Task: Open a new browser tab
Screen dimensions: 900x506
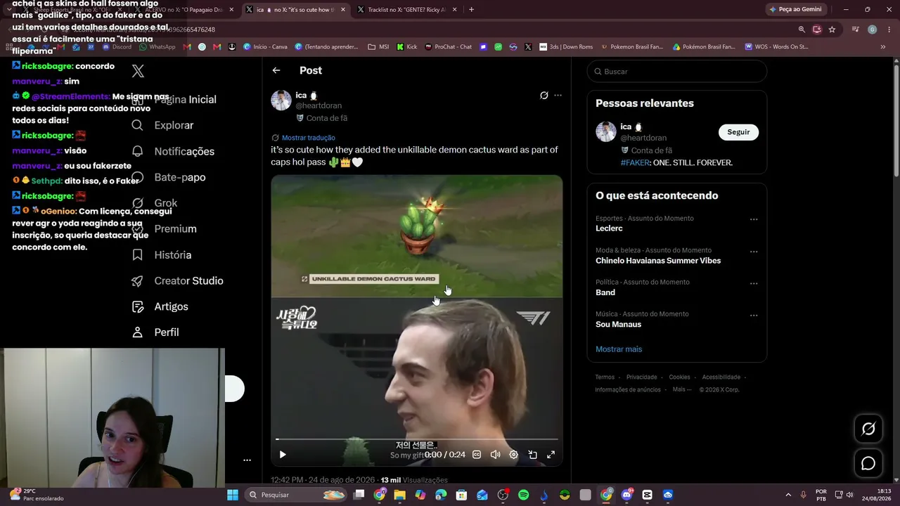Action: 471,10
